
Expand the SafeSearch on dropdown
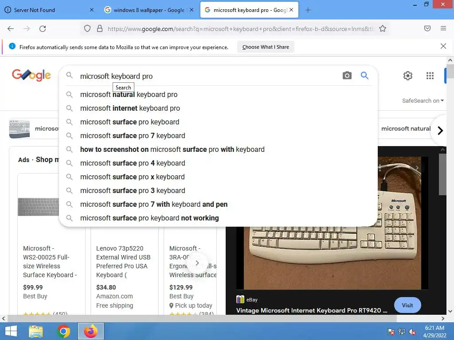point(423,100)
